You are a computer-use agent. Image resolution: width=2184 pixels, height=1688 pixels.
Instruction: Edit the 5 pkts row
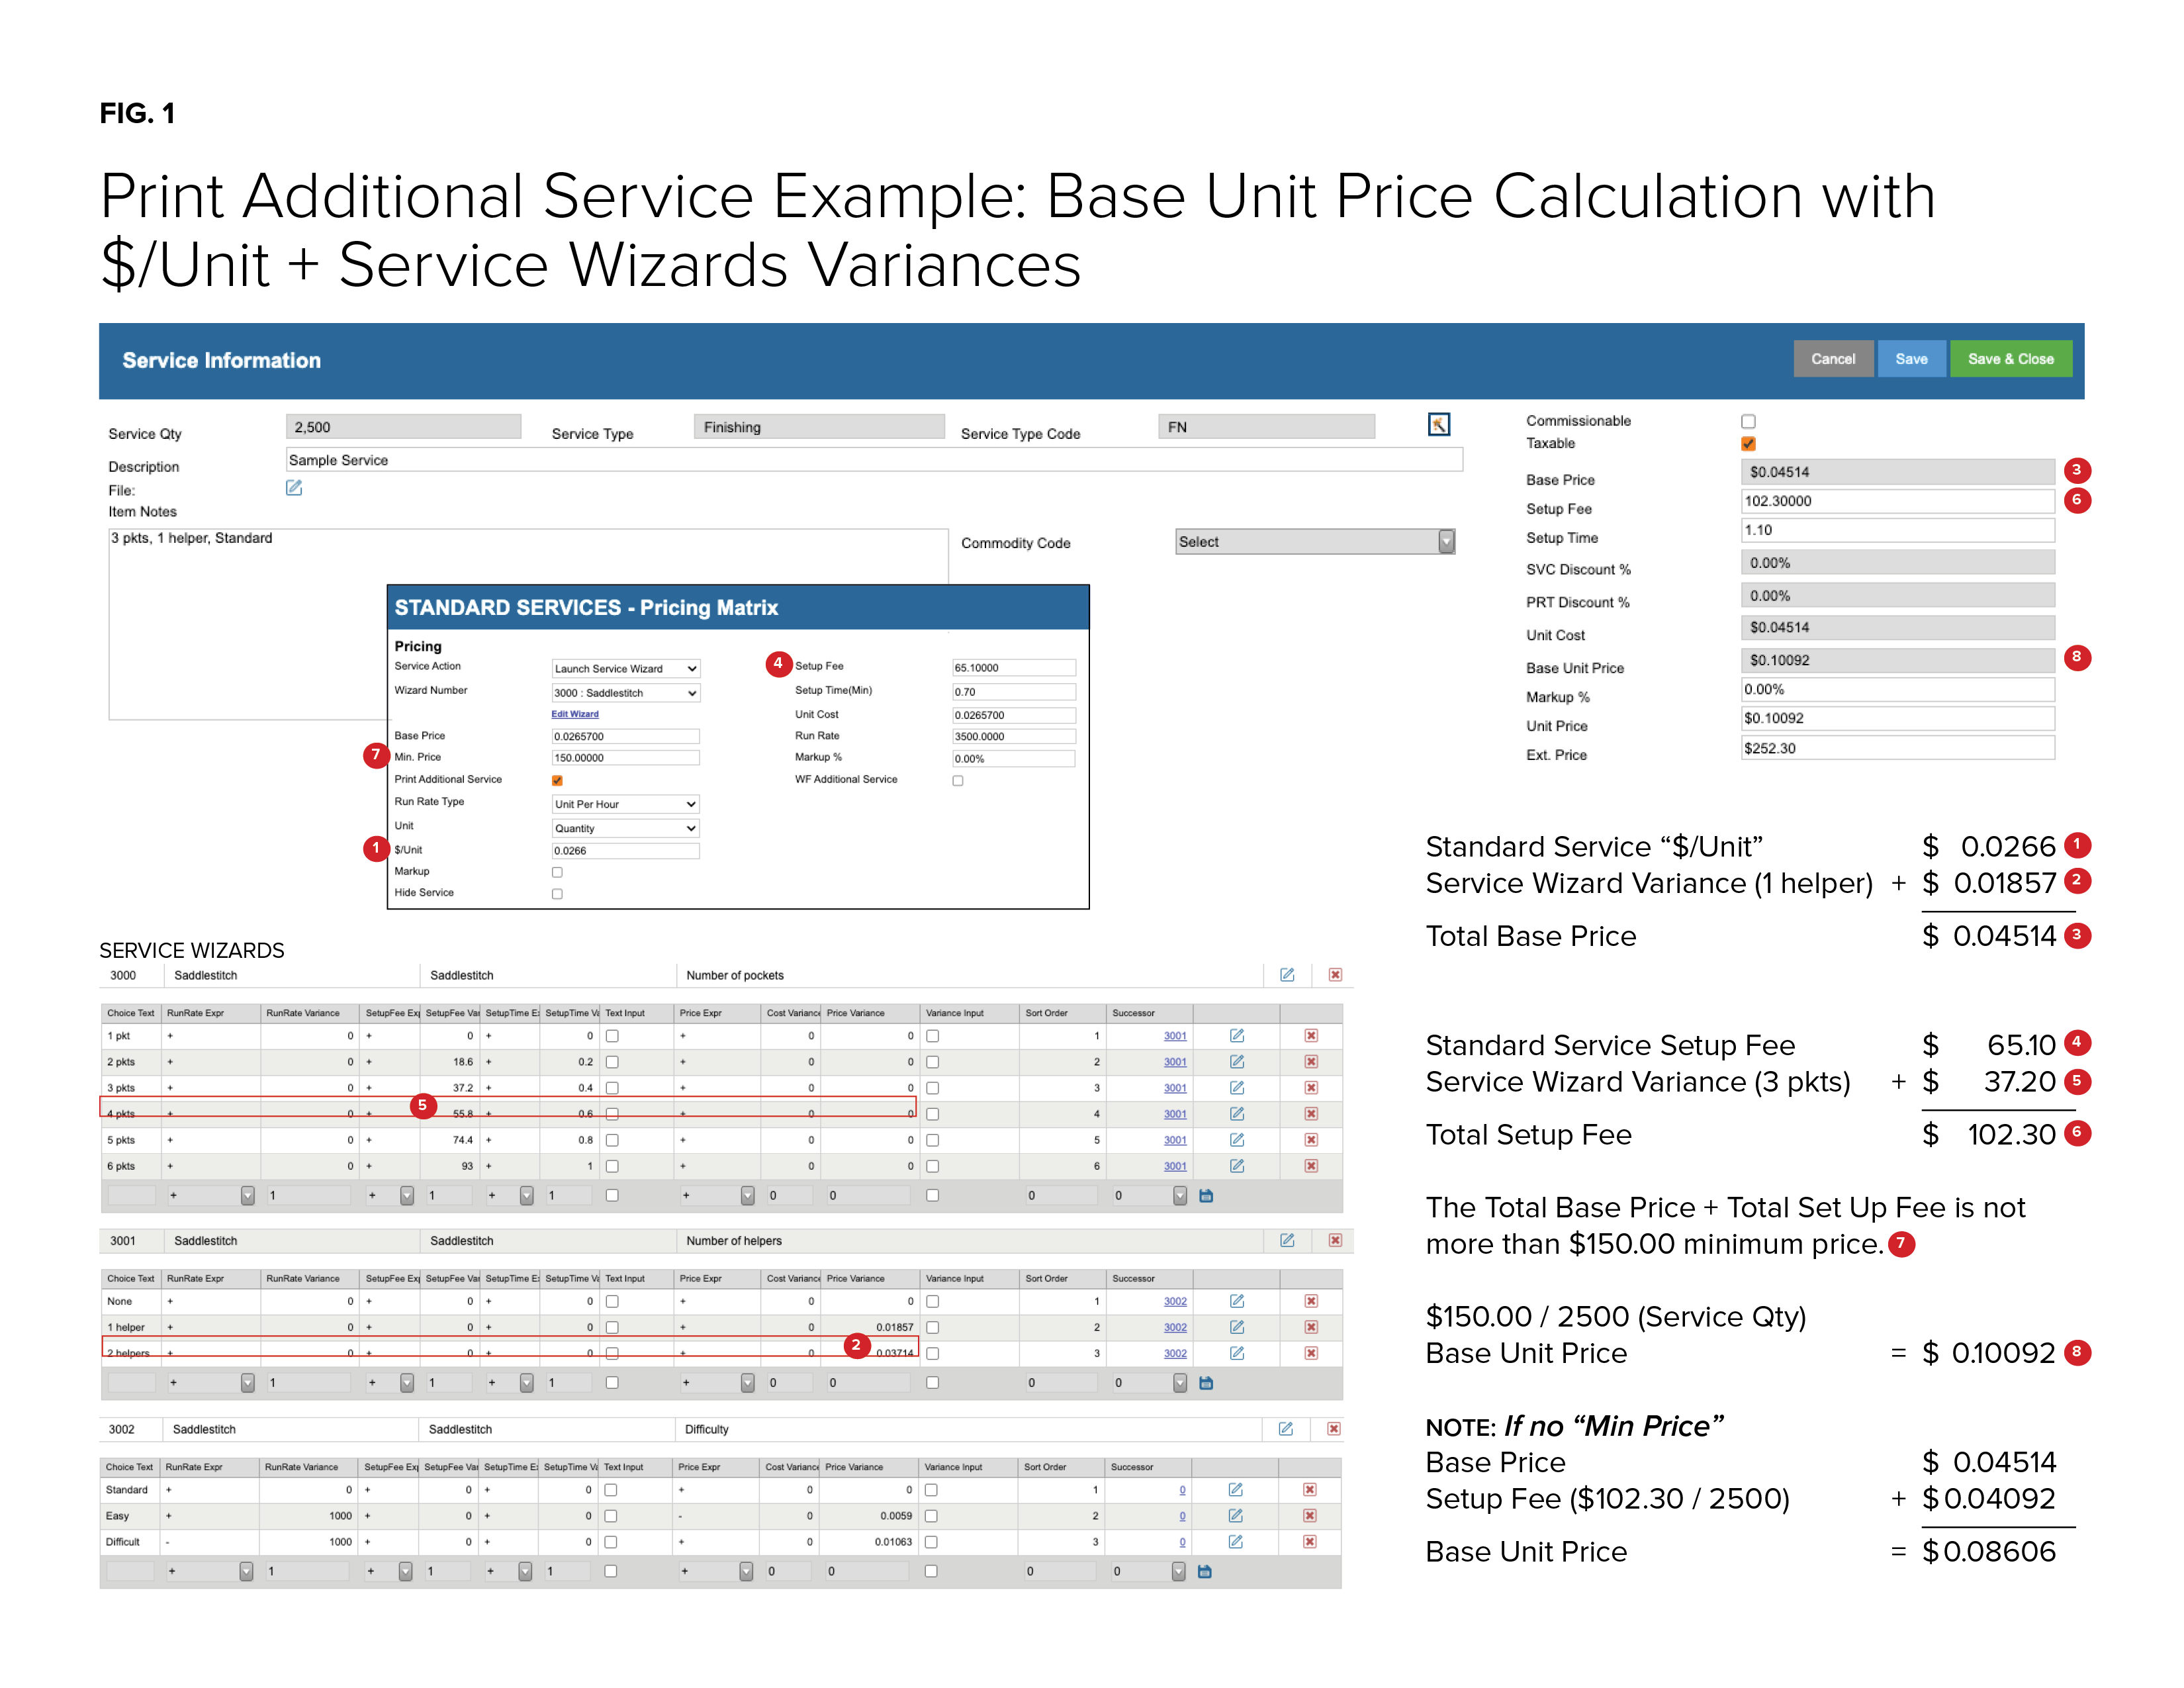(x=1237, y=1140)
